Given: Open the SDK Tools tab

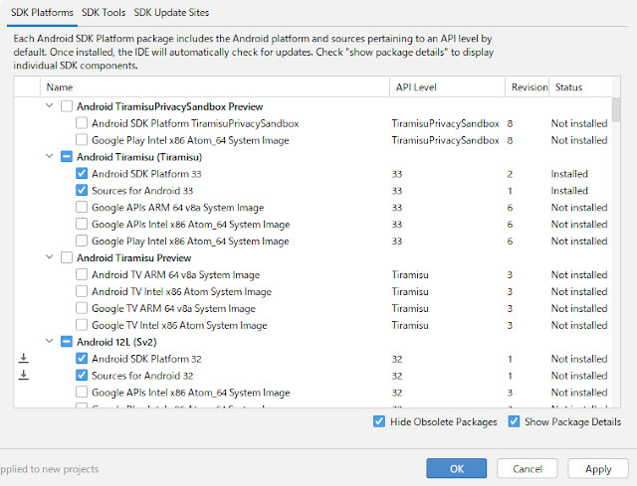Looking at the screenshot, I should (x=104, y=13).
